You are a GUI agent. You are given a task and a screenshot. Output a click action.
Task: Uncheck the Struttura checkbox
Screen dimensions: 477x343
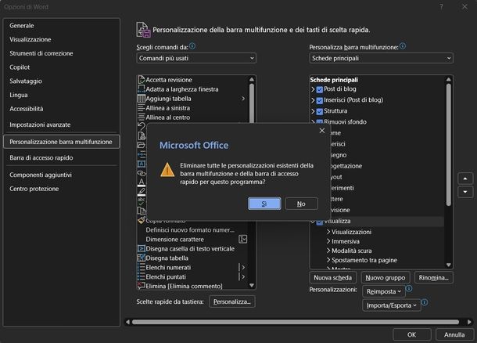(319, 111)
